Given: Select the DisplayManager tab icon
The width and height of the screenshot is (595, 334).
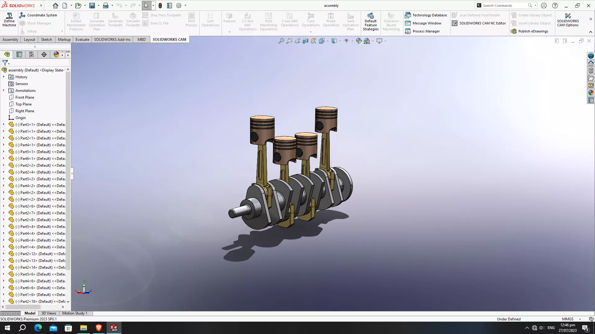Looking at the screenshot, I should point(56,54).
